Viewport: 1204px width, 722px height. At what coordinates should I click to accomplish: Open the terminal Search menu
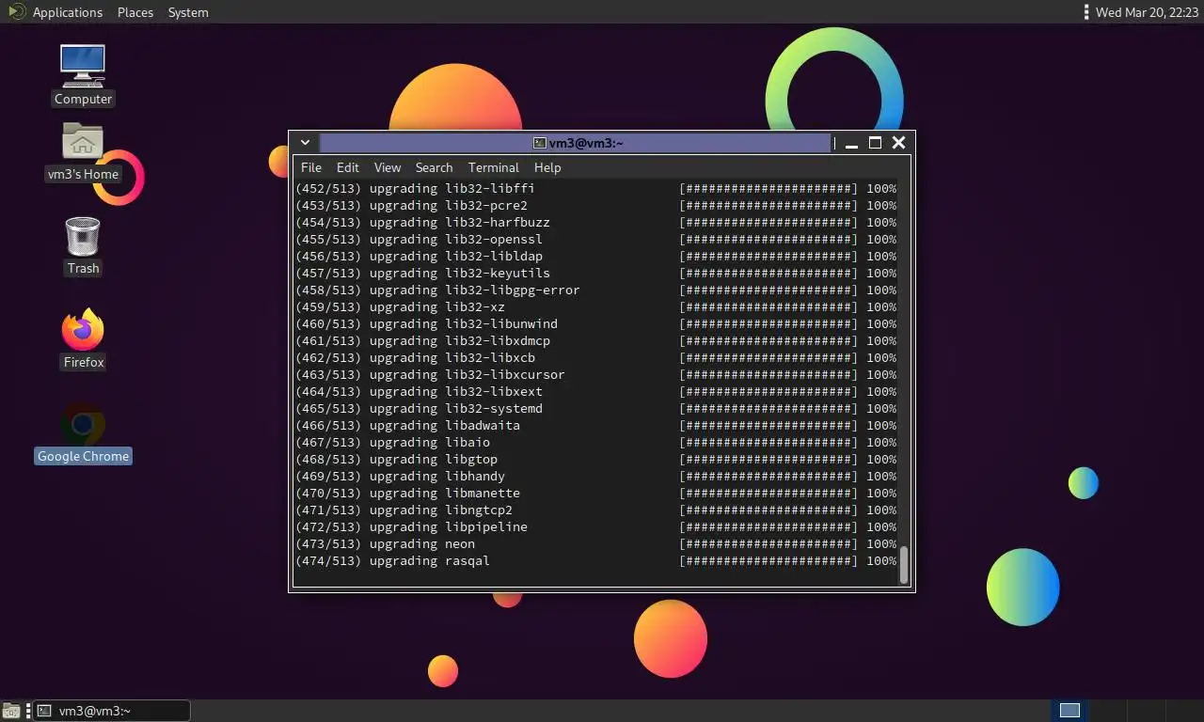click(x=434, y=167)
